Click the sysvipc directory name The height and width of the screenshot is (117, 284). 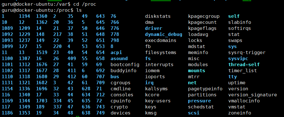[238, 59]
